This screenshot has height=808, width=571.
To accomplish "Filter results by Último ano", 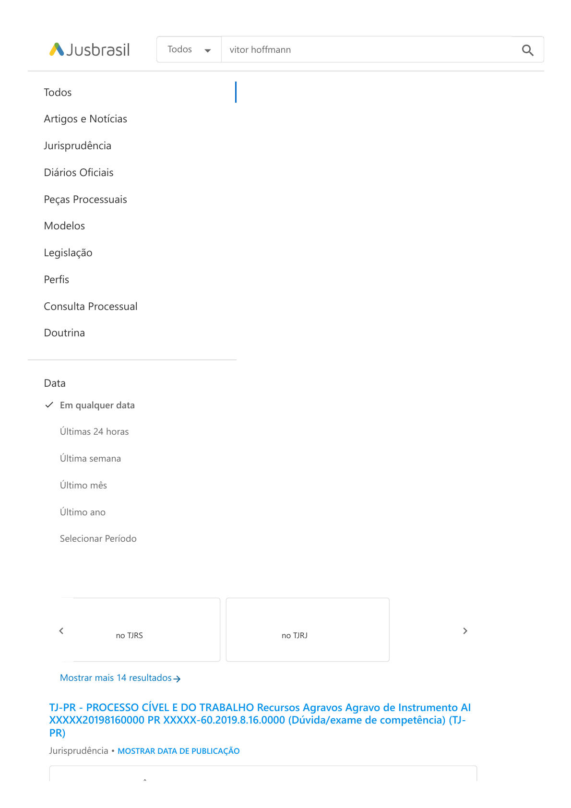I will point(83,512).
